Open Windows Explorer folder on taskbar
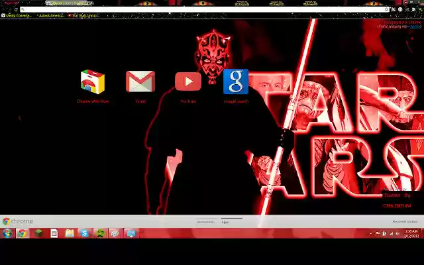Viewport: 424px width, 265px height. (70, 233)
